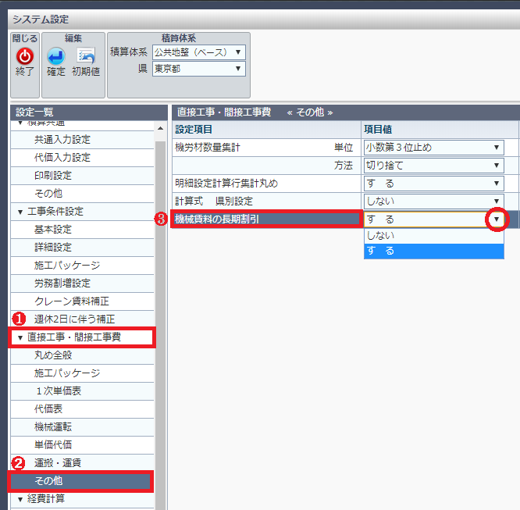Select 機械運転 in the settings list

(53, 426)
